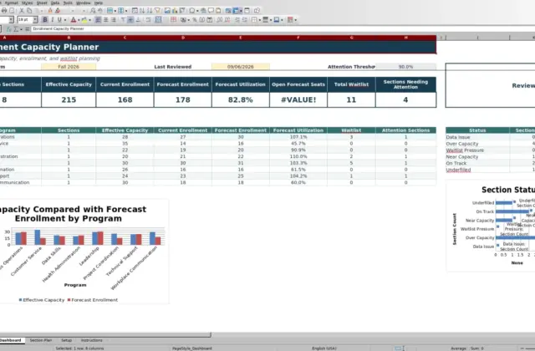The width and height of the screenshot is (535, 351).
Task: Format selection as percent
Action: point(195,20)
